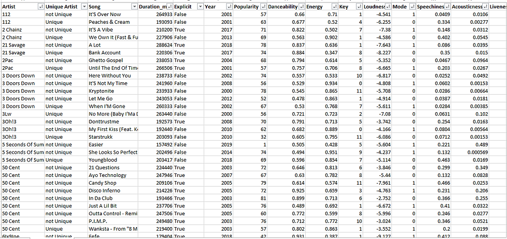
Task: Click the acousticness value 0.00277
Action: pos(470,22)
